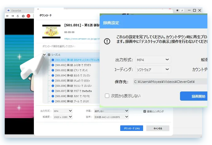This screenshot has height=145, width=212.
Task: Toggle the シーズン1 checkbox
Action: [x=49, y=55]
